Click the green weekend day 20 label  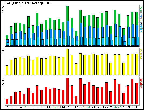pyautogui.click(x=89, y=107)
